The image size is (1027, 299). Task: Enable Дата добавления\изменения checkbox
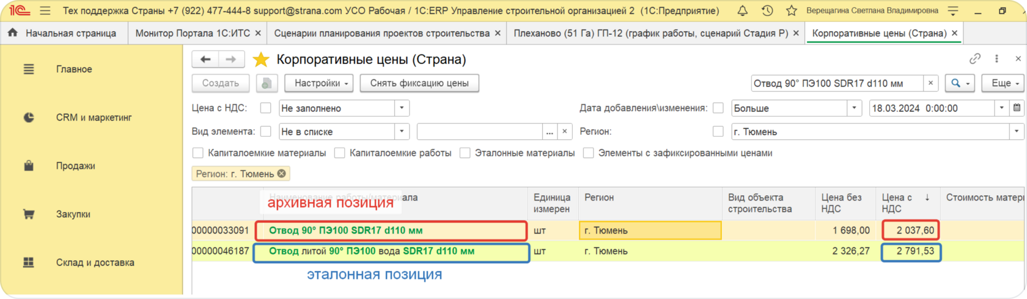718,108
